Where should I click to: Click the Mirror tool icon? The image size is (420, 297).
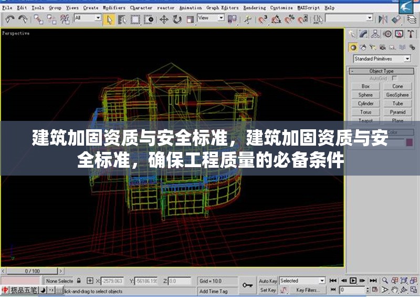[383, 19]
